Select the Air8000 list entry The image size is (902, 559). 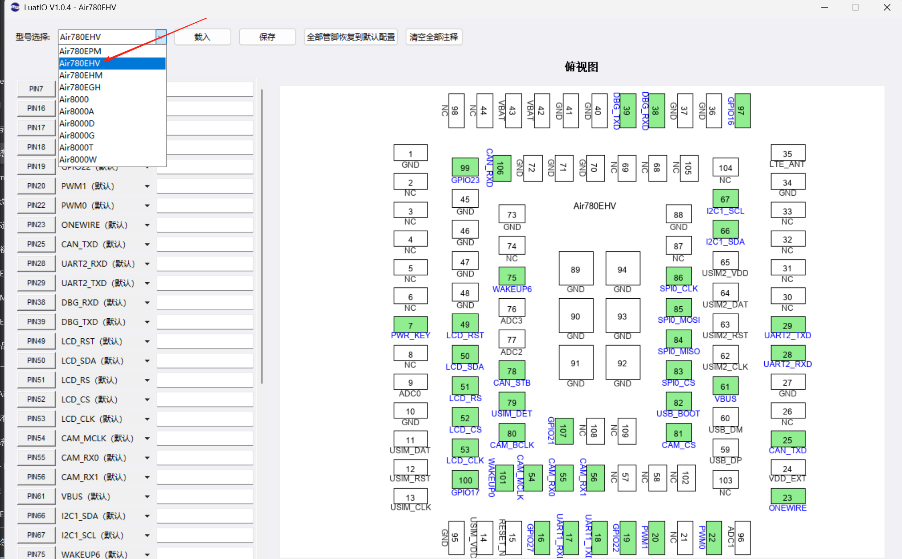pyautogui.click(x=112, y=99)
